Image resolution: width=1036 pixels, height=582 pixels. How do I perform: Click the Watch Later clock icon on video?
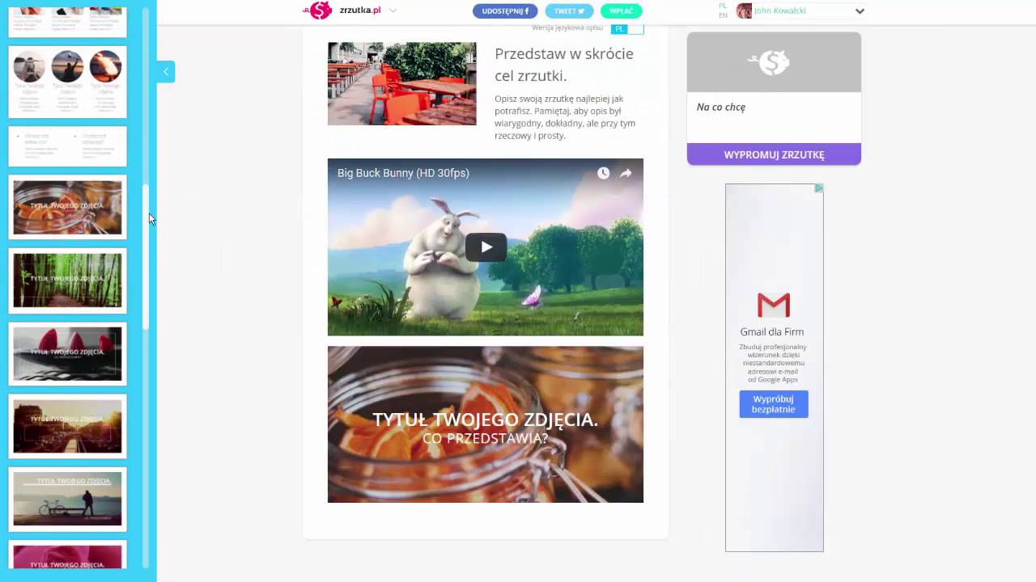tap(603, 173)
